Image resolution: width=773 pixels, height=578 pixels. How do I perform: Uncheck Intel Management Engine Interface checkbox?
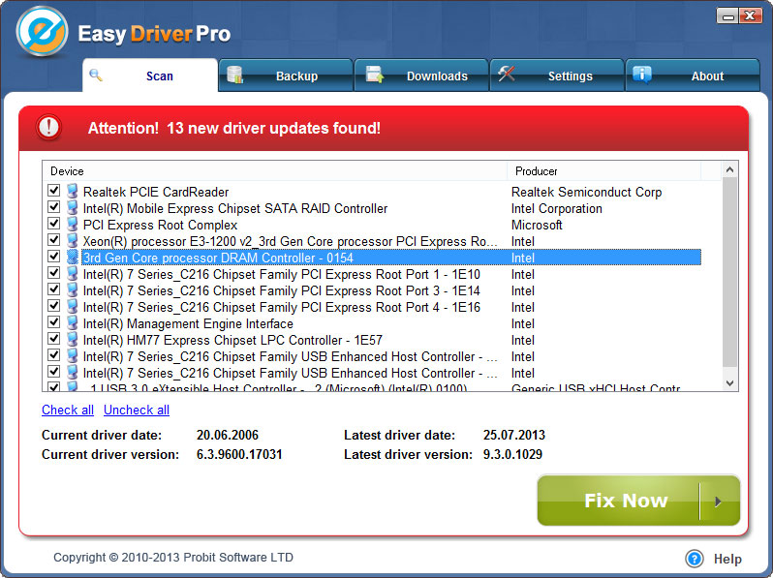pyautogui.click(x=53, y=322)
